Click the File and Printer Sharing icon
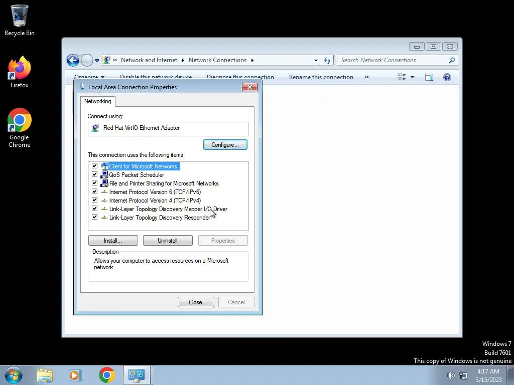514x385 pixels. tap(104, 183)
